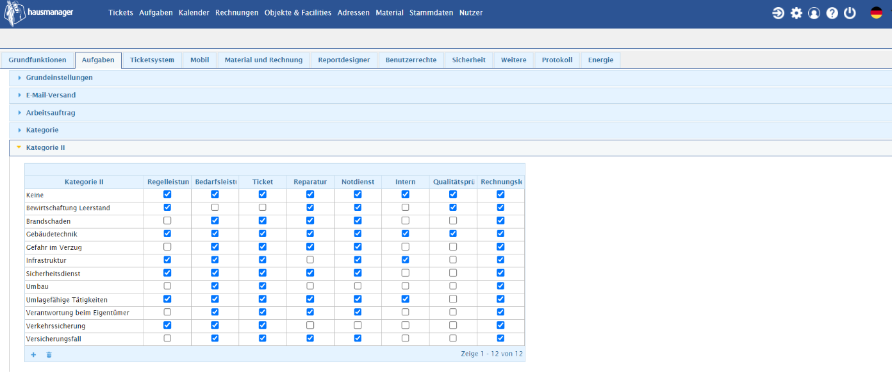Viewport: 892px width, 389px height.
Task: Switch to the Sicherheit tab
Action: click(x=468, y=60)
